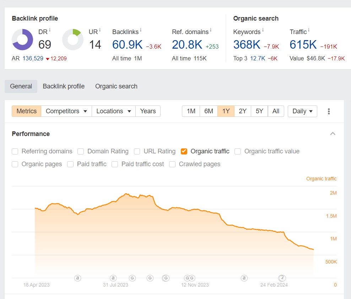Click the green UR donut chart
The image size is (351, 299).
pos(73,40)
